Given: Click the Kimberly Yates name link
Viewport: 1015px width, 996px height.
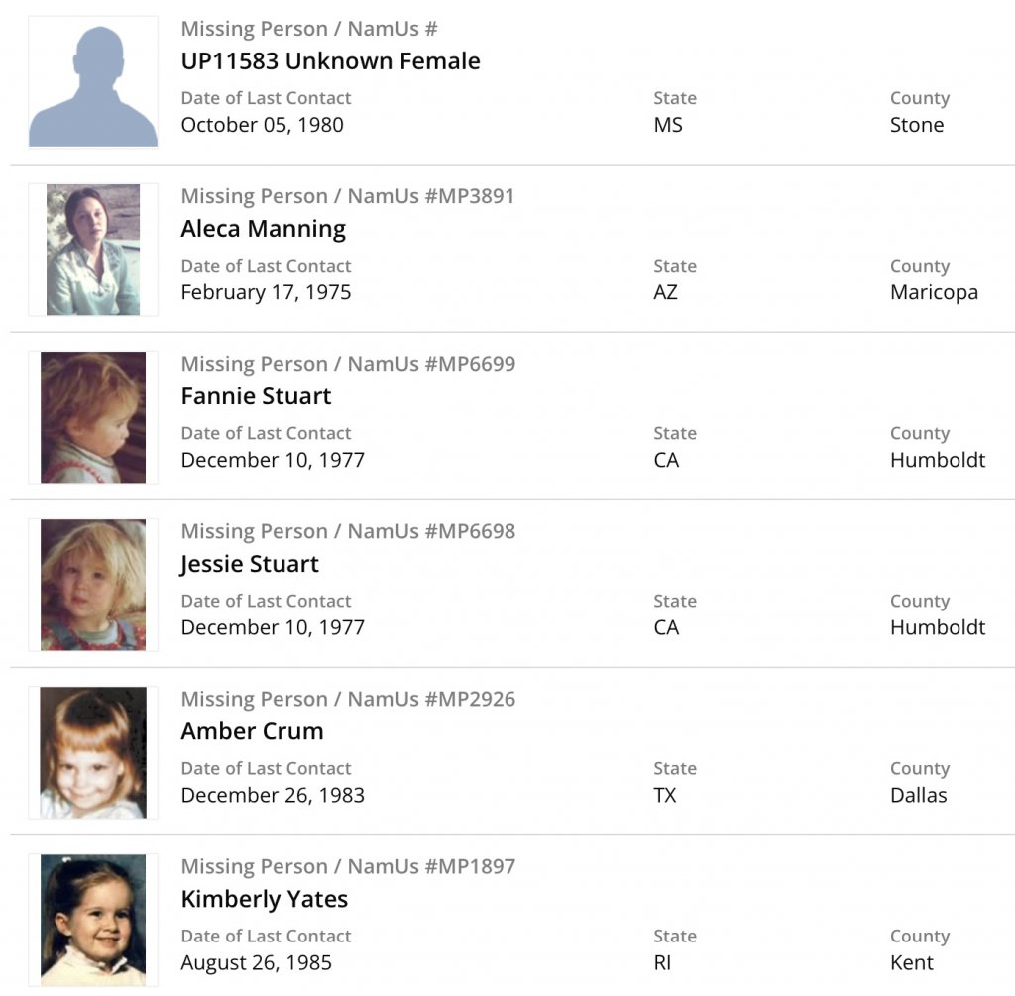Looking at the screenshot, I should click(264, 899).
